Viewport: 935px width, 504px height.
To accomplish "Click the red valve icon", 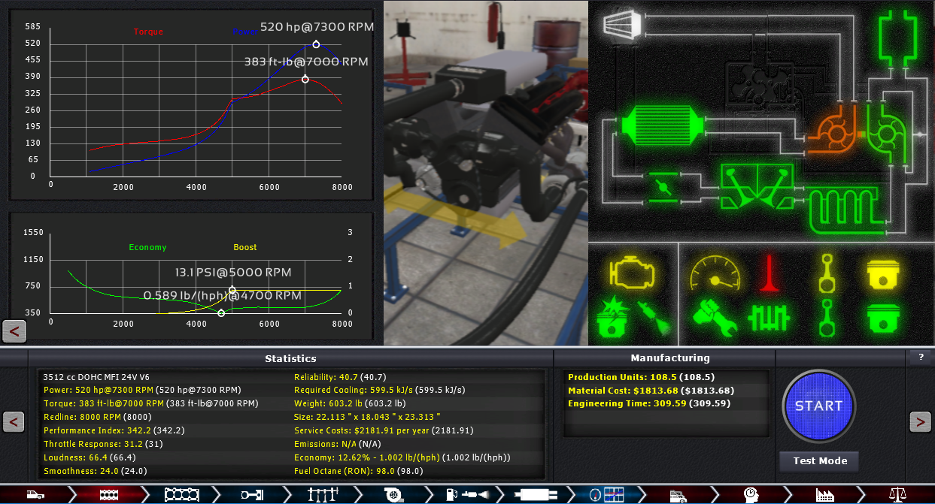I will coord(768,273).
